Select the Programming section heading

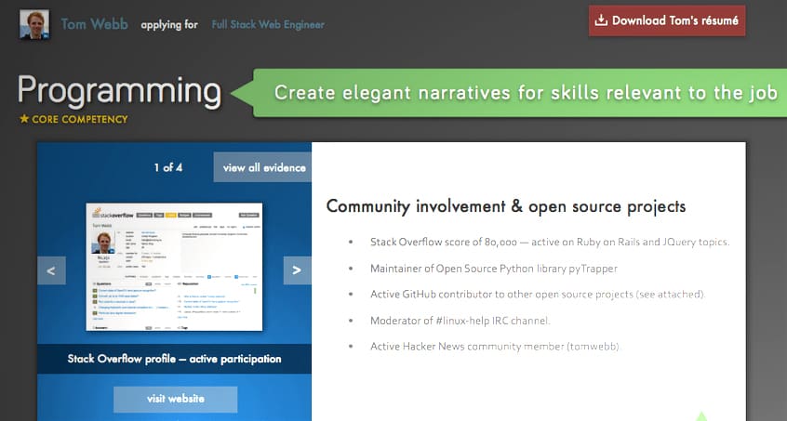pyautogui.click(x=119, y=91)
